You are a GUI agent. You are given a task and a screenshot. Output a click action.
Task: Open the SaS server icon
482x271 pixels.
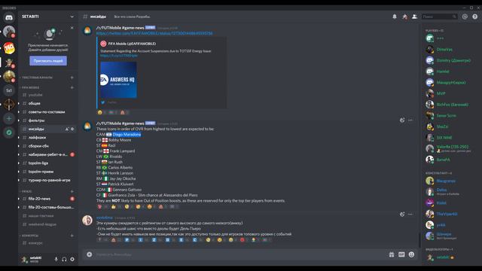pyautogui.click(x=9, y=90)
